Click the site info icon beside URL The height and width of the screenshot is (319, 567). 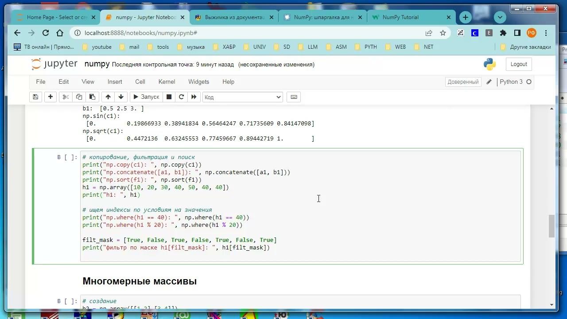77,33
